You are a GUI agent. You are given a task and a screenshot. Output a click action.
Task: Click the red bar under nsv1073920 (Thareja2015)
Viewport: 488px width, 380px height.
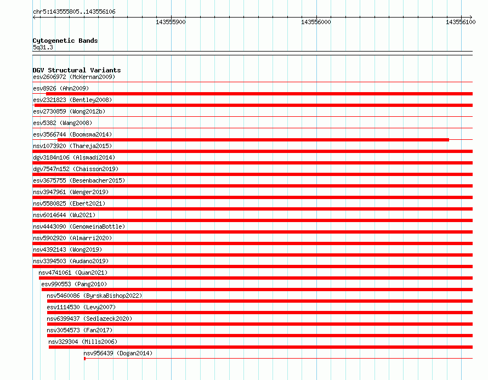tap(252, 151)
